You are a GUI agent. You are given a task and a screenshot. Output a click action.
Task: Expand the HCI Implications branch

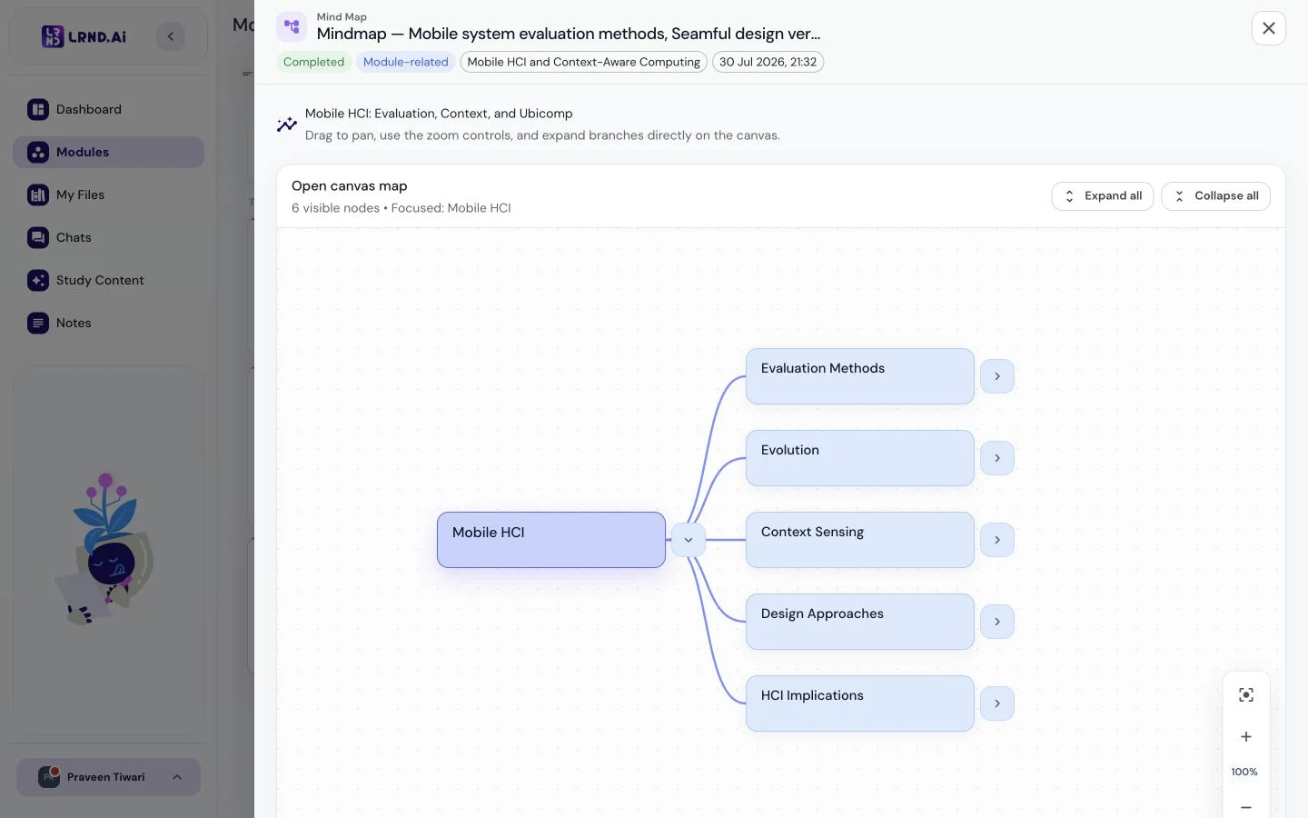997,703
